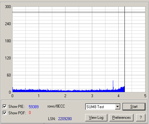
Task: Click the LSN: text label
Action: [x=52, y=119]
